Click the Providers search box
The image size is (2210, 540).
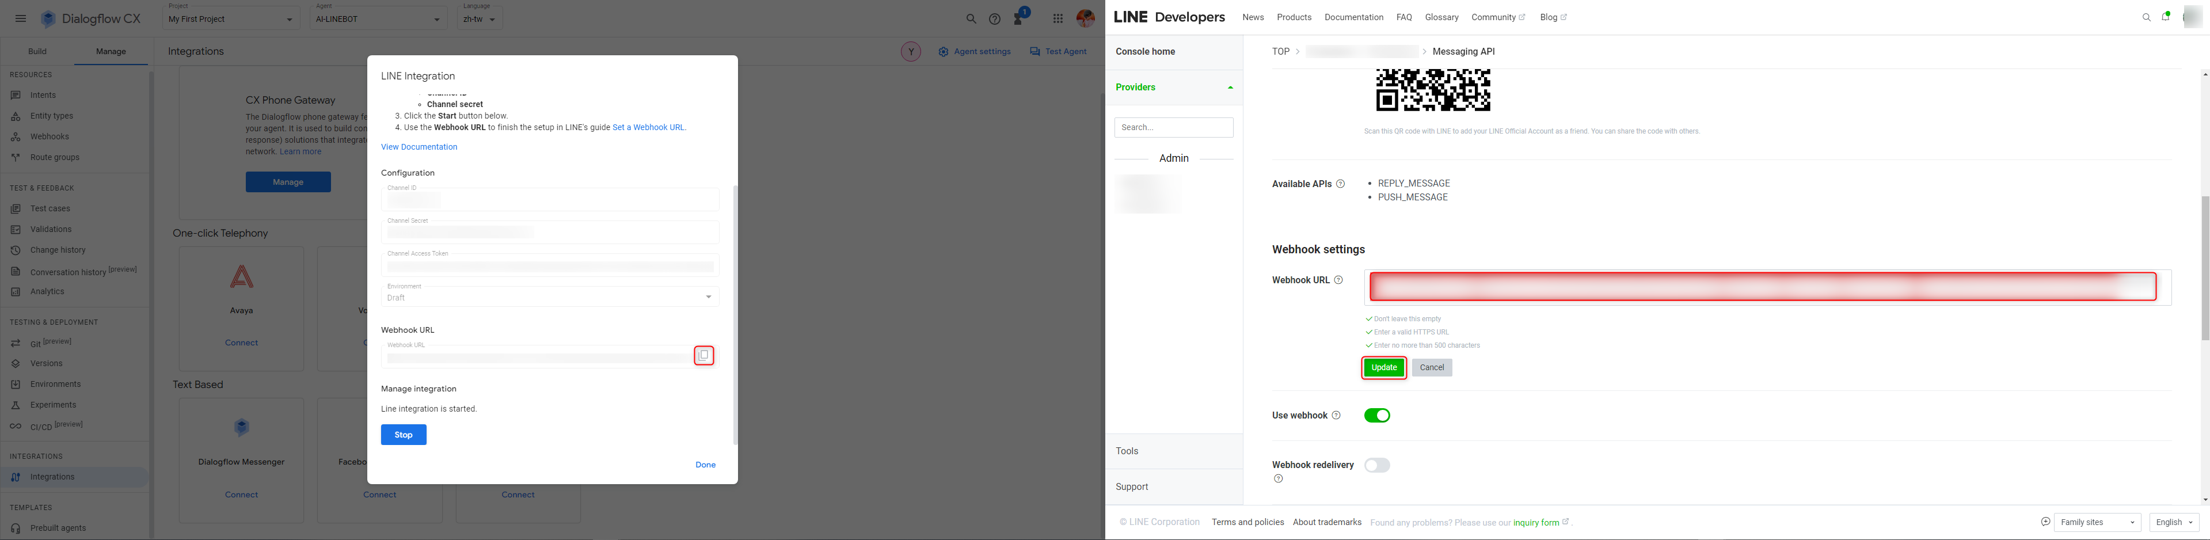point(1174,127)
